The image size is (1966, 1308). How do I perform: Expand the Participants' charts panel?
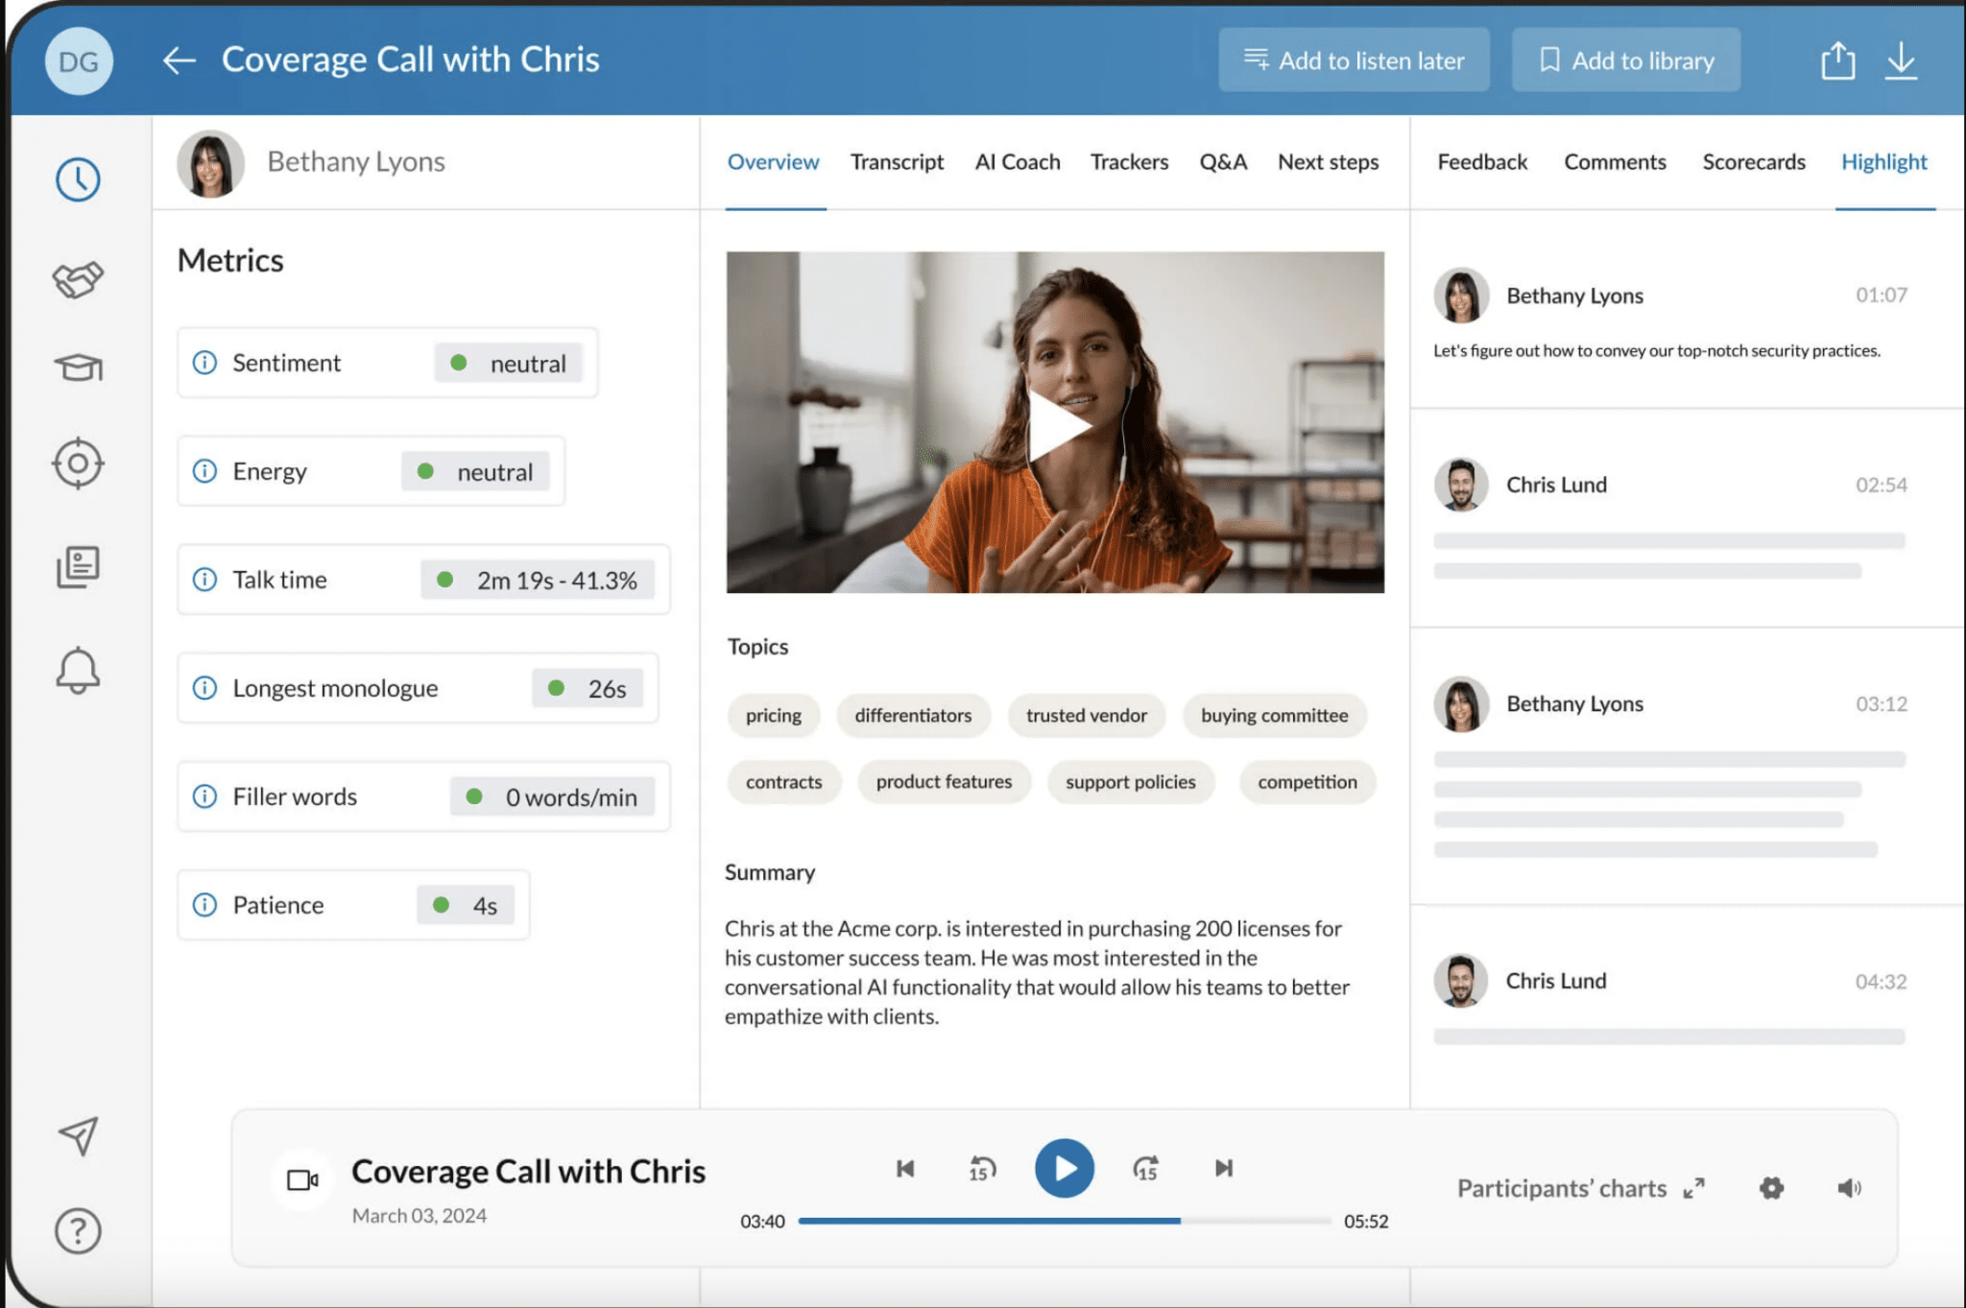click(1693, 1189)
